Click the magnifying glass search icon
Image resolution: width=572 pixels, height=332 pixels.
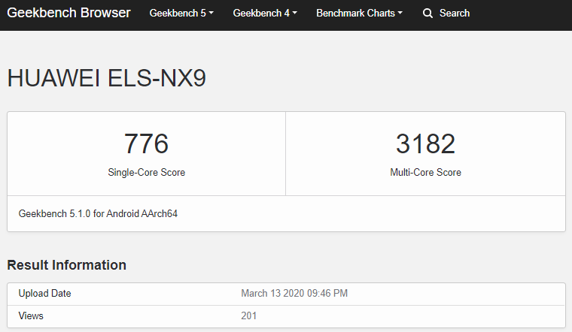[427, 14]
